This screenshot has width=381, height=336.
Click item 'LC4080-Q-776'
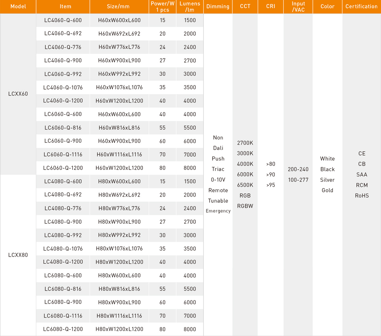point(63,208)
